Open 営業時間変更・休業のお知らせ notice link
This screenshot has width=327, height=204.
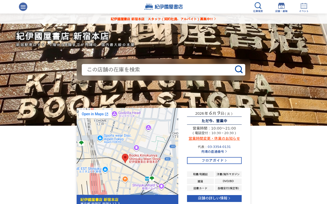point(214,138)
